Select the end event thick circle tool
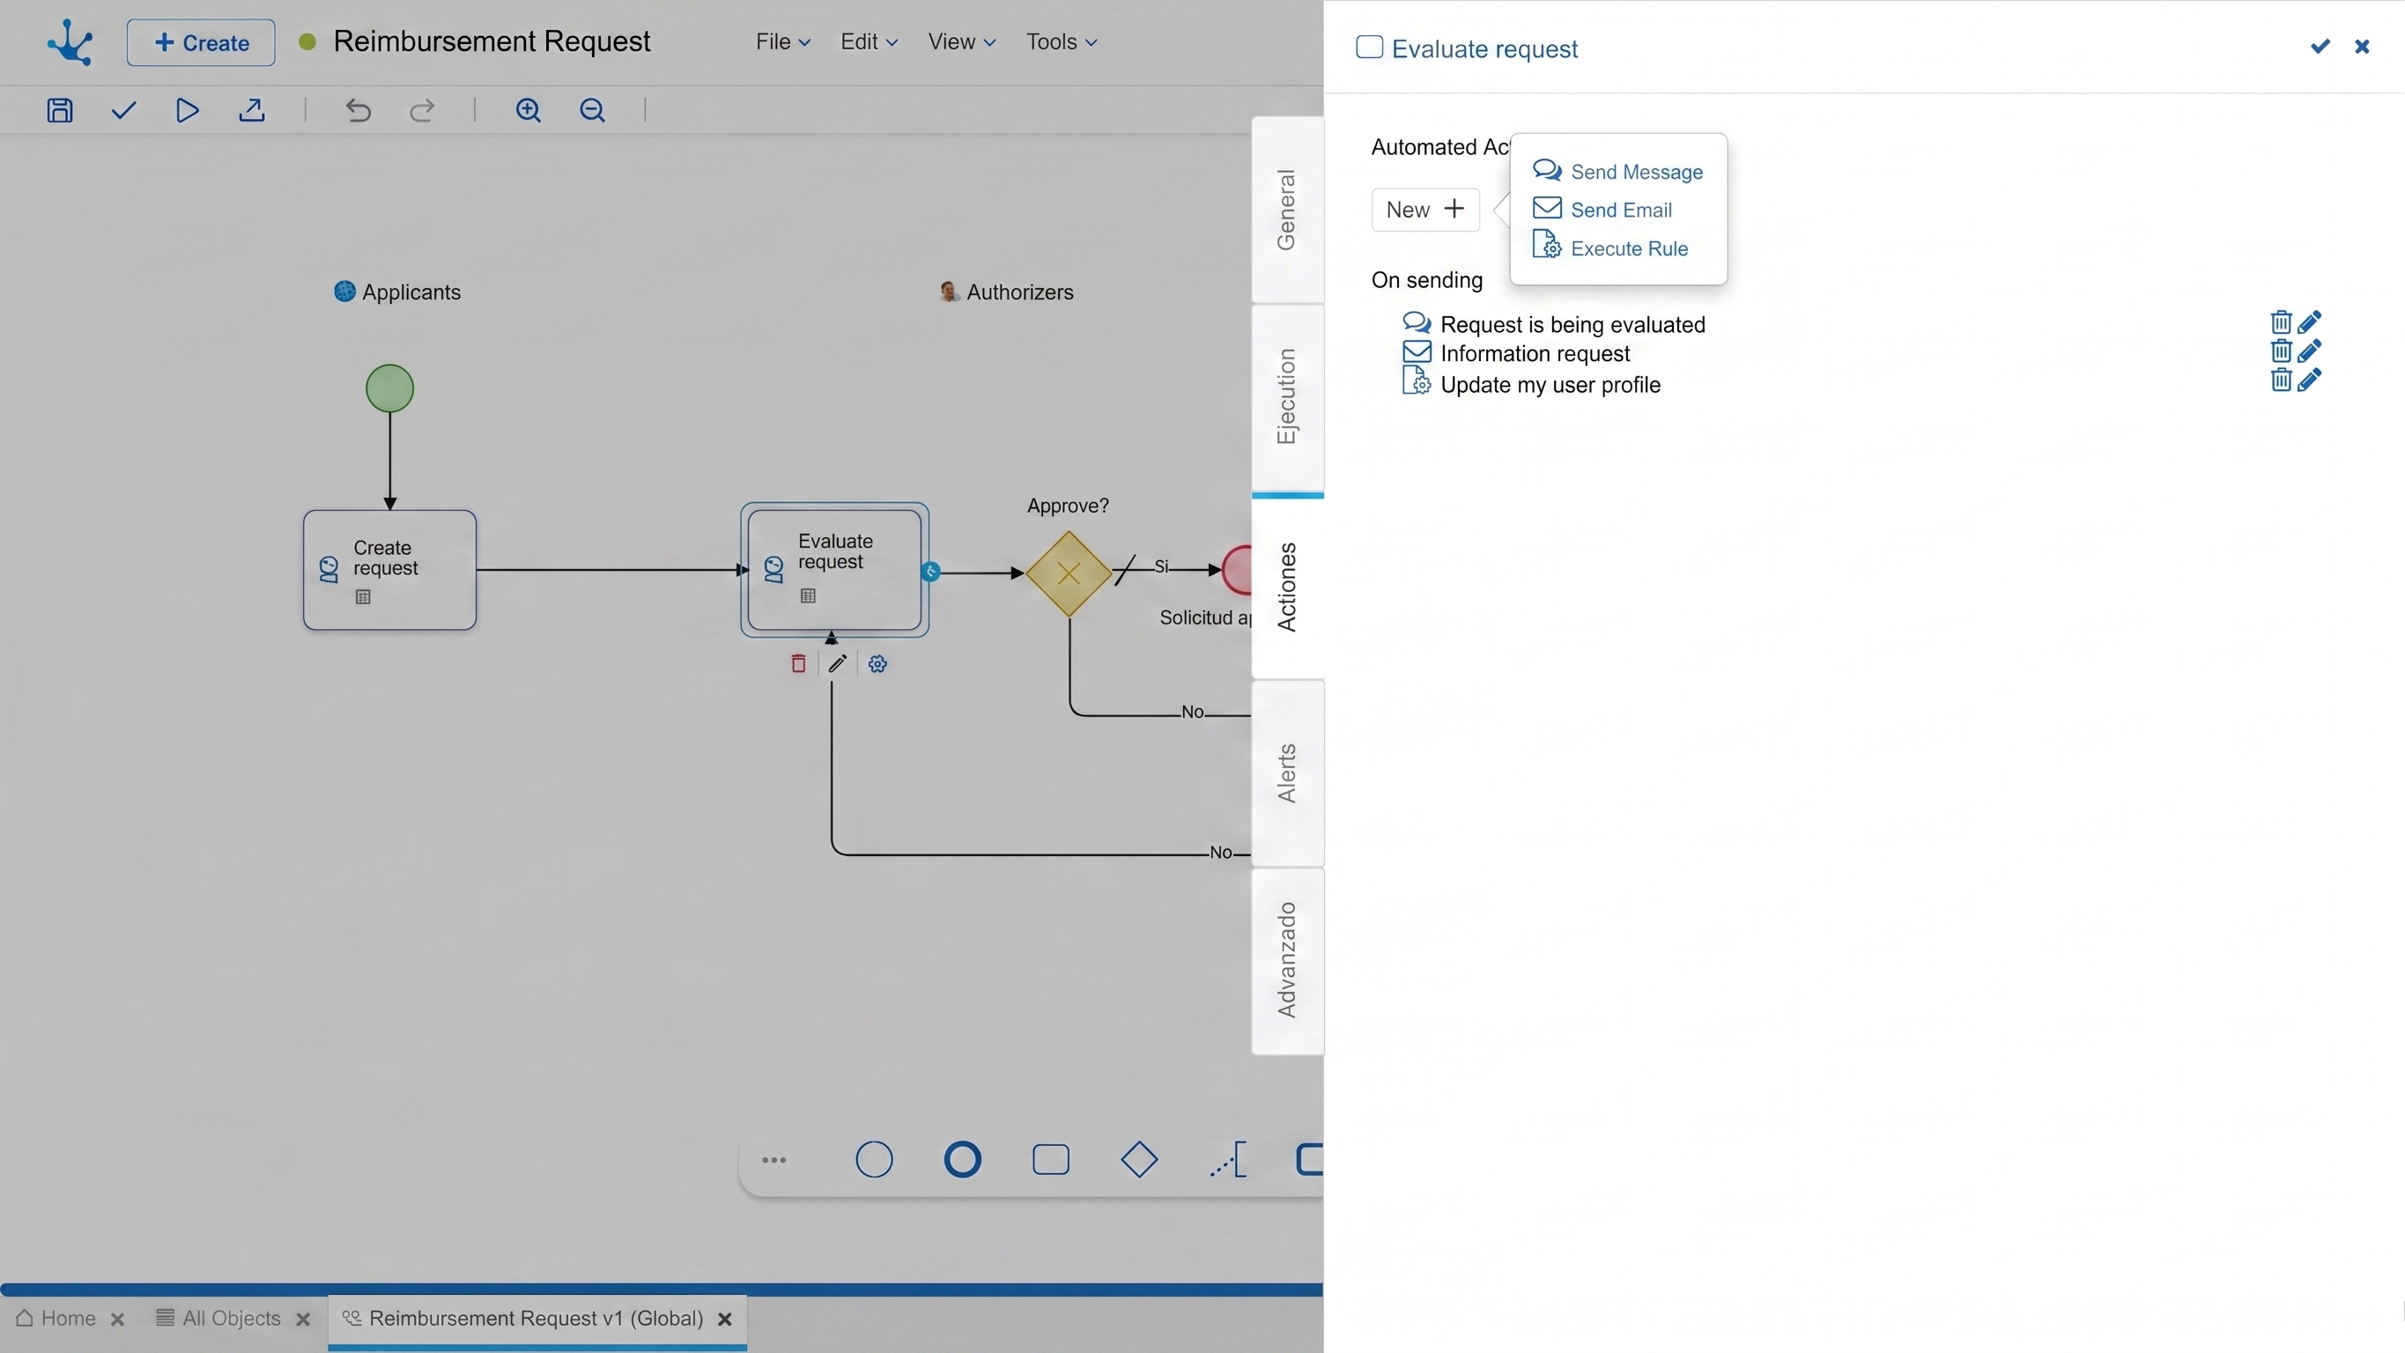 [963, 1160]
